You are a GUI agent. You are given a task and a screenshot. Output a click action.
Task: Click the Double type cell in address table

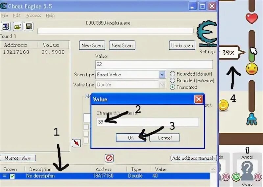pyautogui.click(x=135, y=176)
